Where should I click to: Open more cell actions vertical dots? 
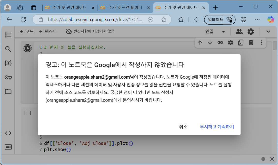pos(261,43)
